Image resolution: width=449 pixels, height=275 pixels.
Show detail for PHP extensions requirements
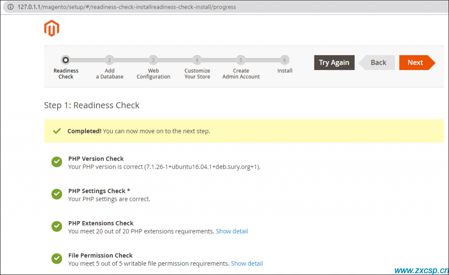(232, 231)
